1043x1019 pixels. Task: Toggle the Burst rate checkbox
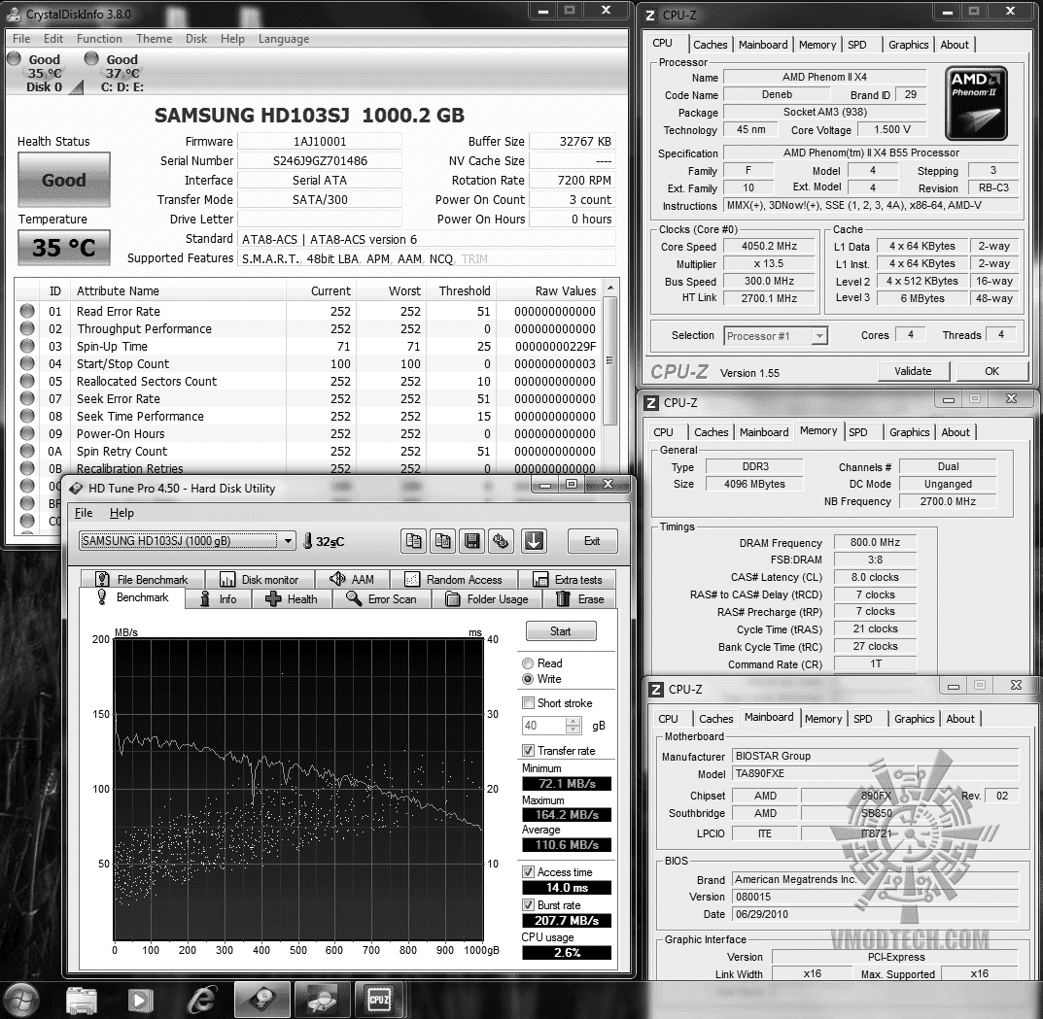528,905
